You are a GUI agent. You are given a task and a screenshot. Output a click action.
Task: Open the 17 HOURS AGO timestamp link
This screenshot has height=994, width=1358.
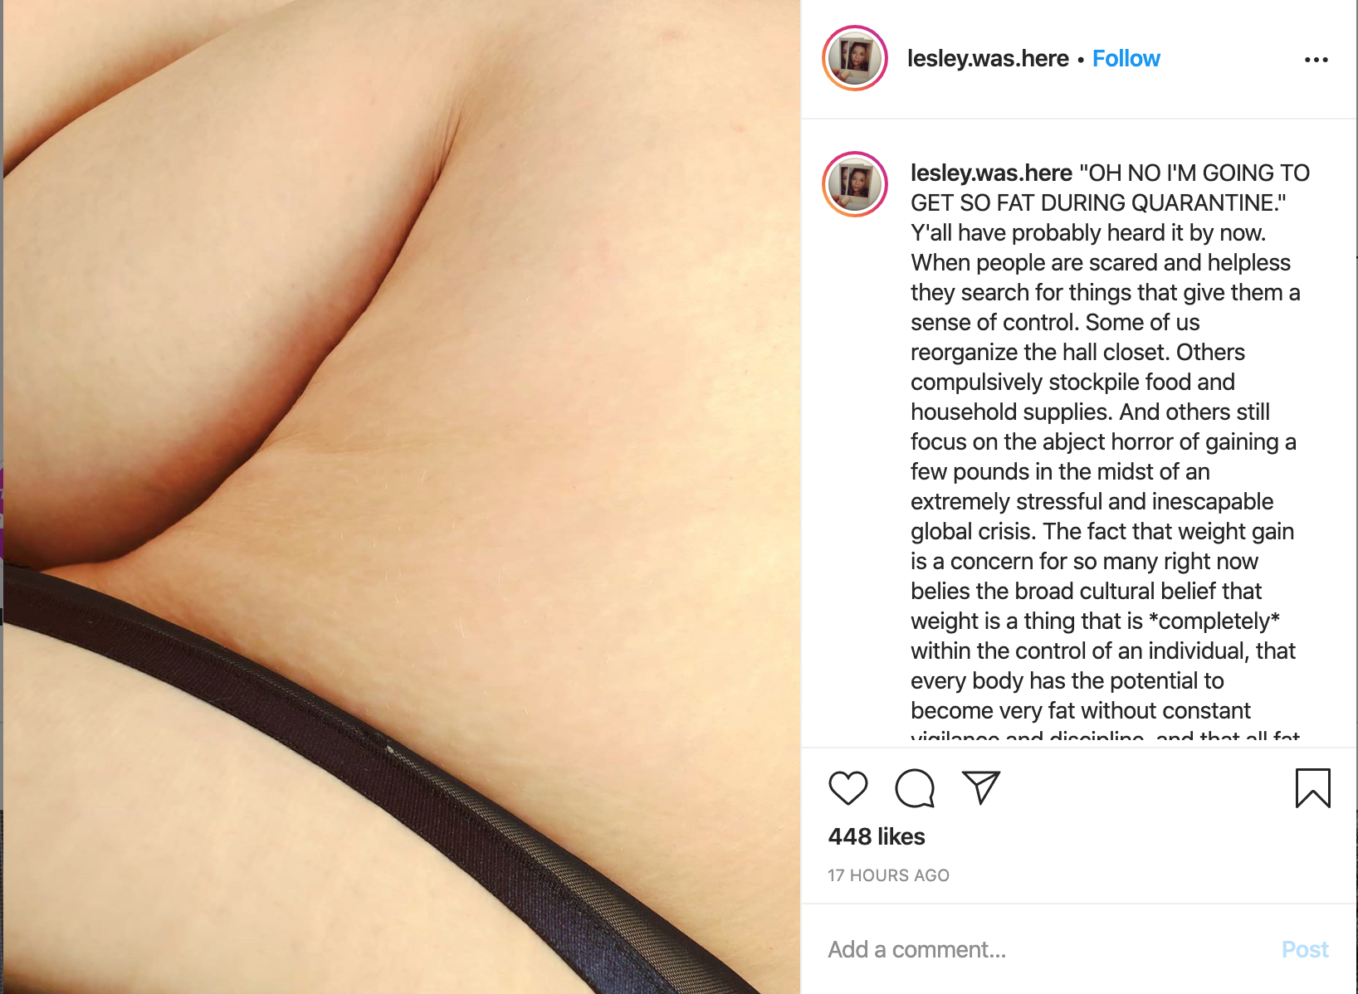point(888,875)
